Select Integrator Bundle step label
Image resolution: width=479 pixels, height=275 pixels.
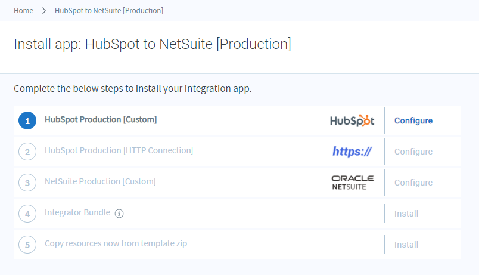(77, 212)
